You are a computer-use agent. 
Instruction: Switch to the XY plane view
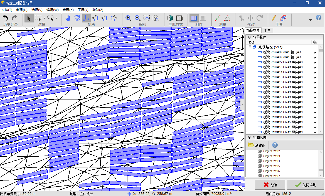[x=95, y=18]
